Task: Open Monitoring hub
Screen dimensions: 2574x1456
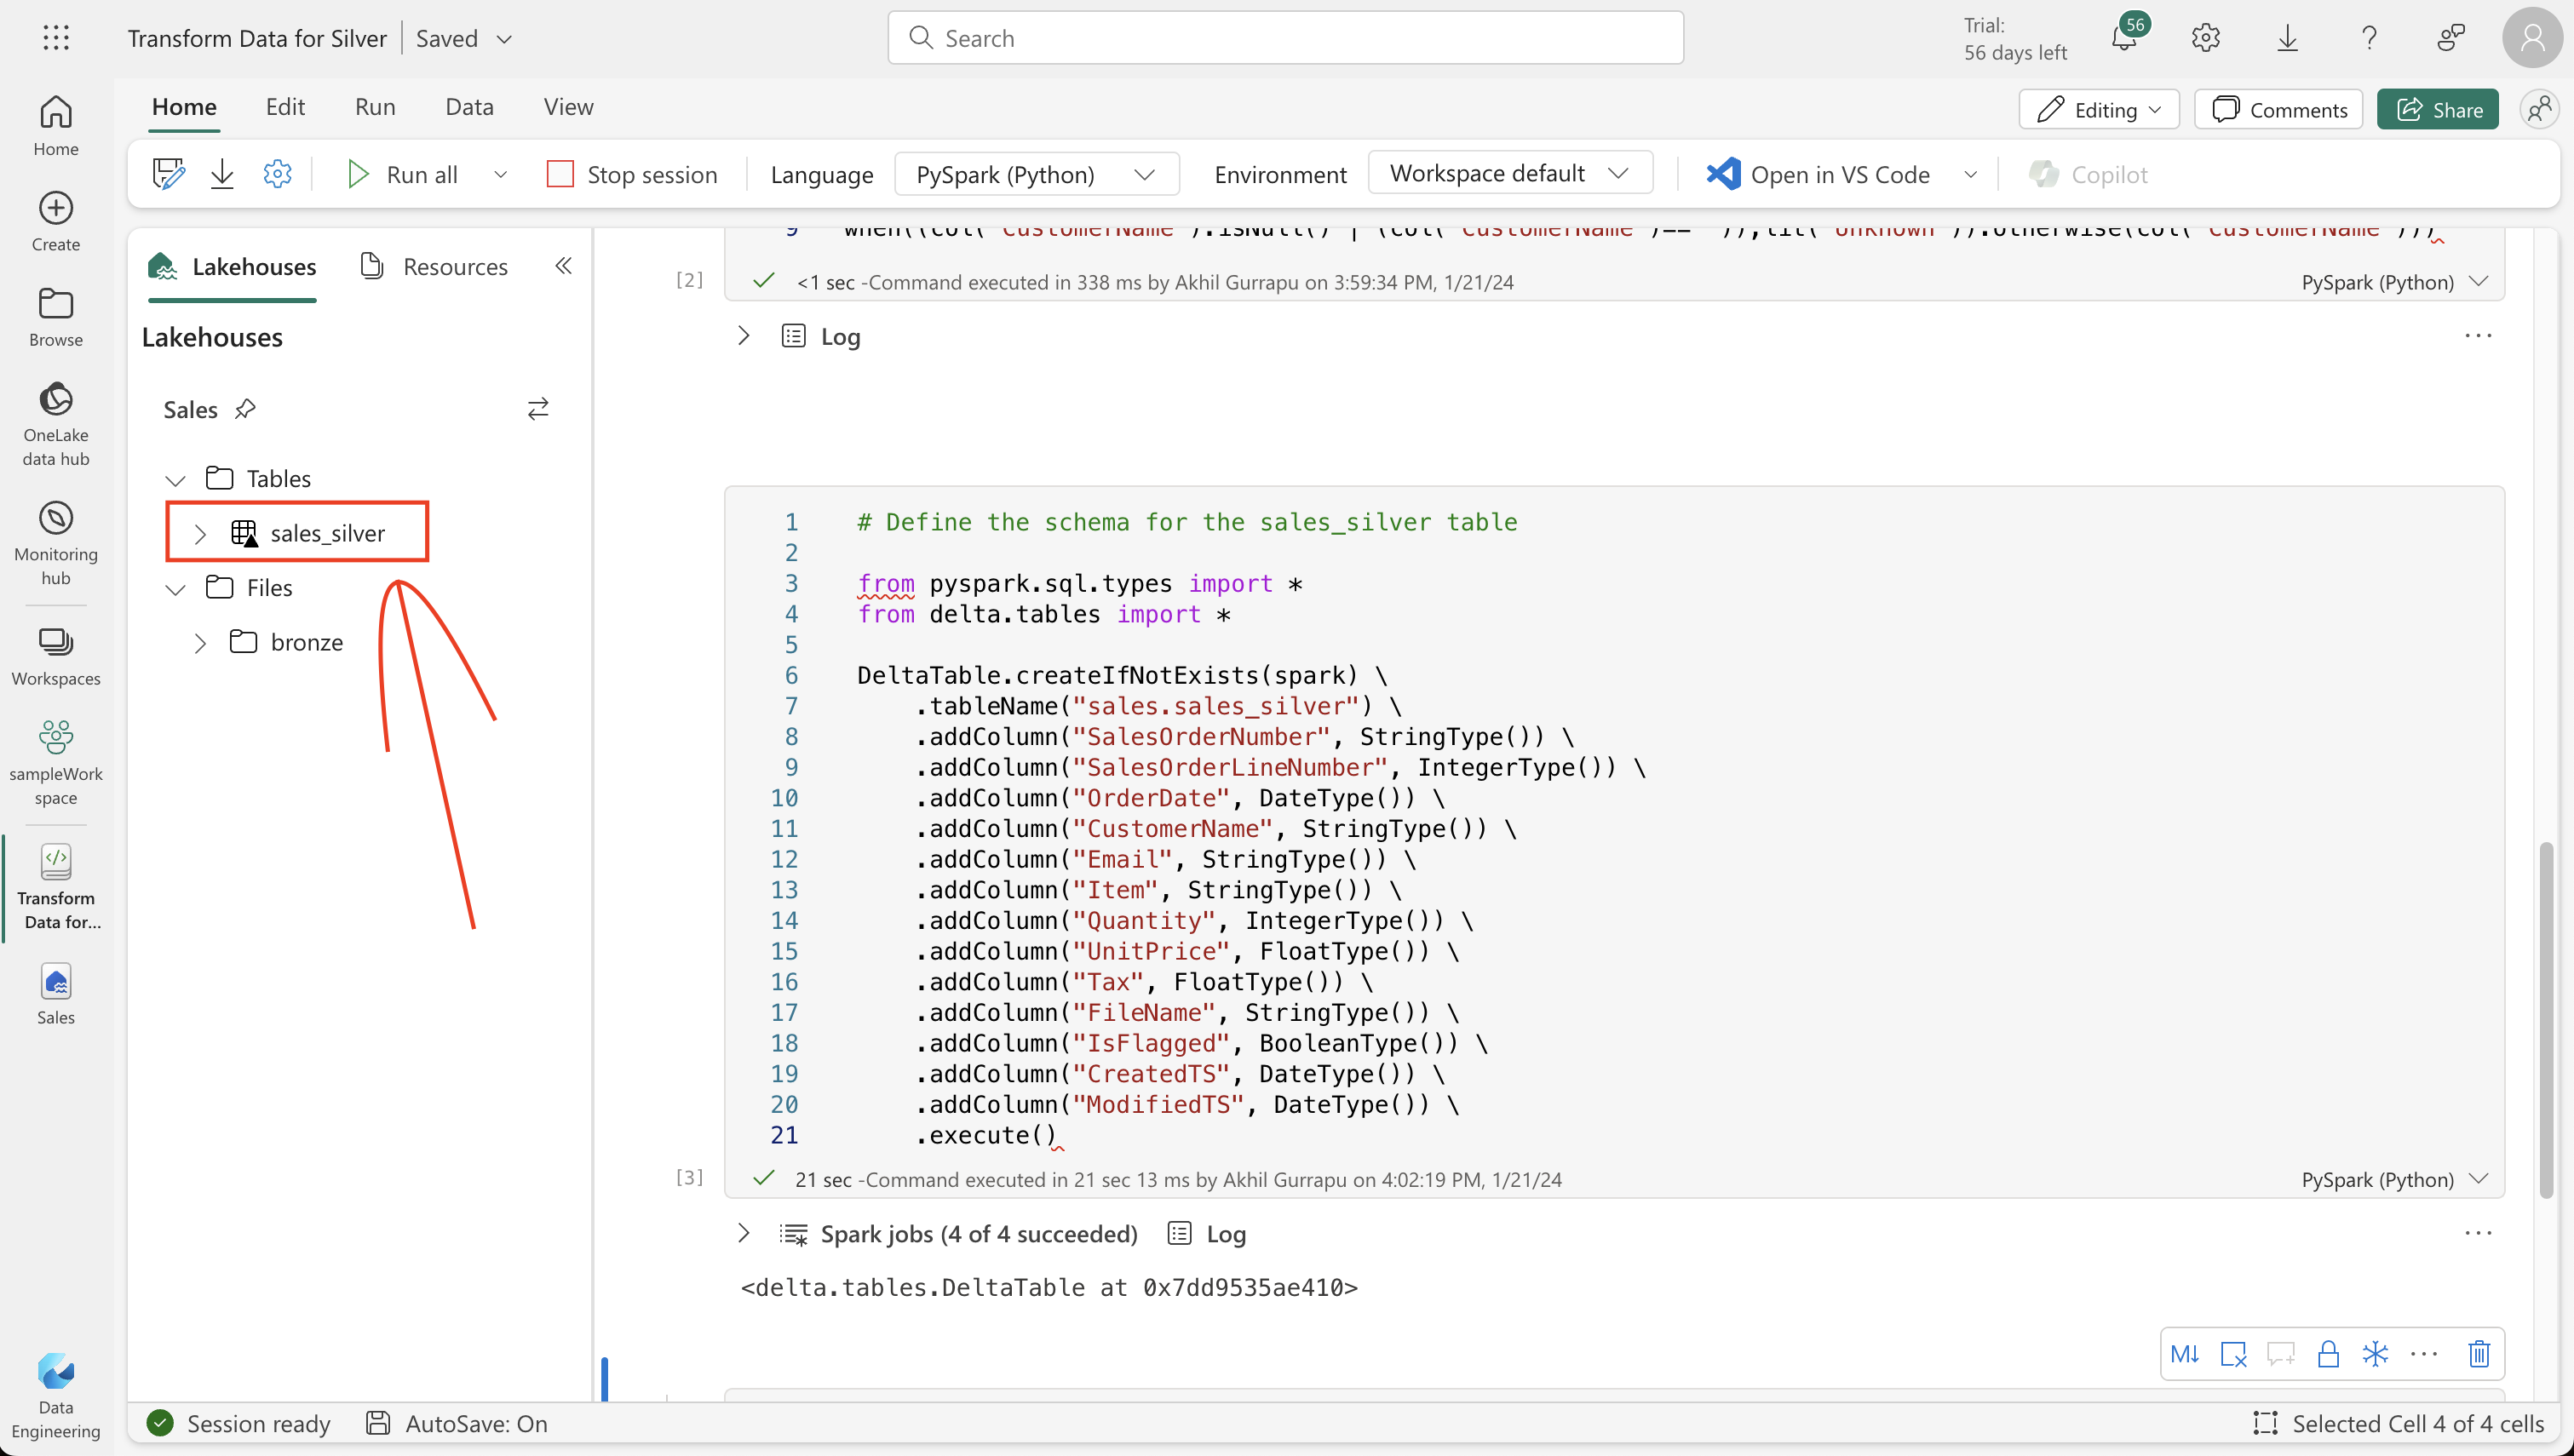Action: pos(56,543)
